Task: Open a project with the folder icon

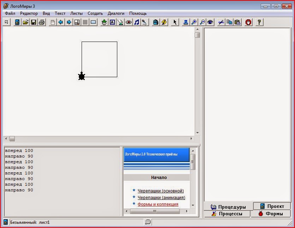Action: point(25,22)
